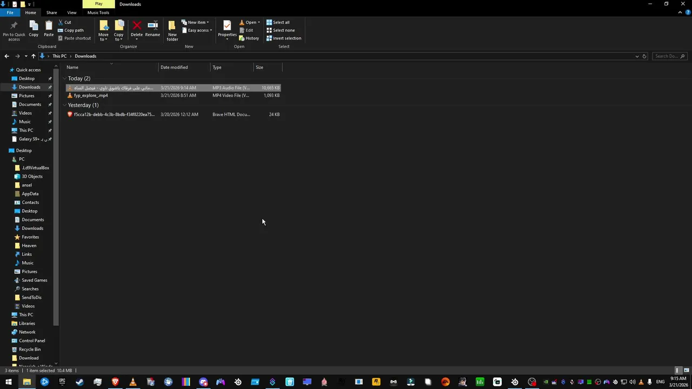Collapse the ribbon with the chevron

coord(680,12)
